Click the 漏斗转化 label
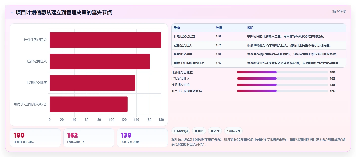The width and height of the screenshot is (356, 157). [x=339, y=11]
